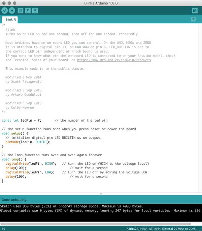Save the sketch using the down-arrow icon
The height and width of the screenshot is (231, 202).
tap(35, 11)
